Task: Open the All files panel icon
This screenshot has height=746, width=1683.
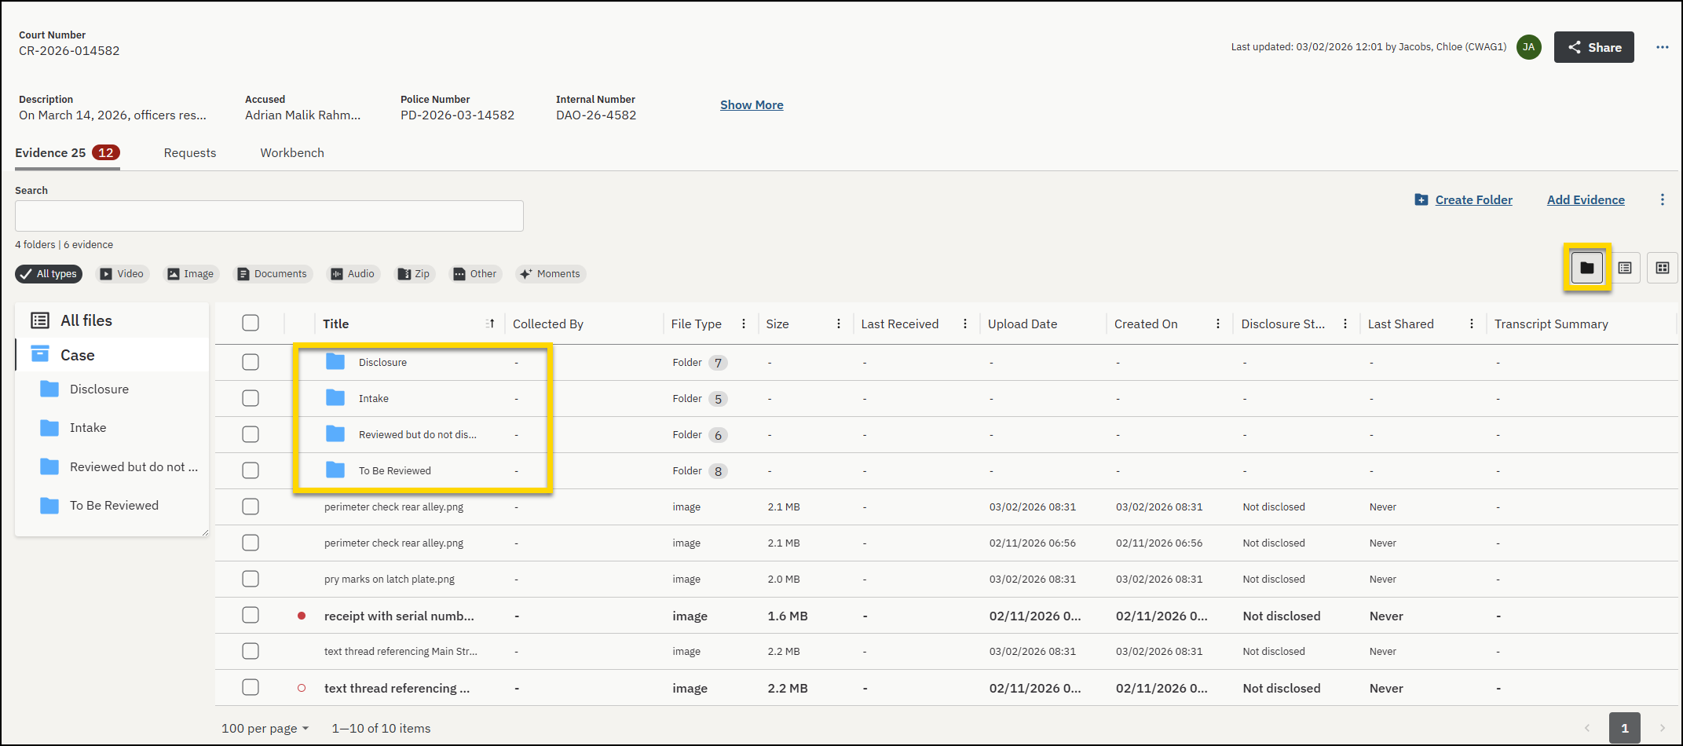Action: (x=40, y=320)
